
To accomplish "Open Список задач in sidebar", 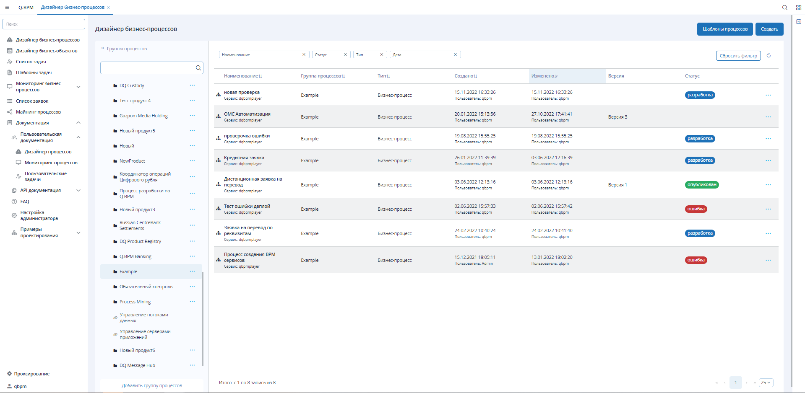I will pyautogui.click(x=31, y=62).
